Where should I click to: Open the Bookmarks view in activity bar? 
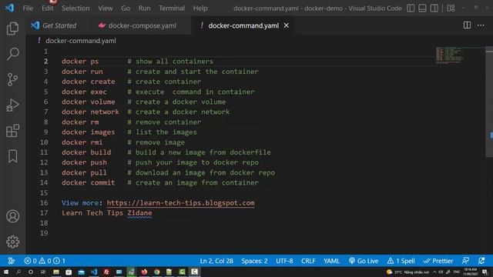12,156
